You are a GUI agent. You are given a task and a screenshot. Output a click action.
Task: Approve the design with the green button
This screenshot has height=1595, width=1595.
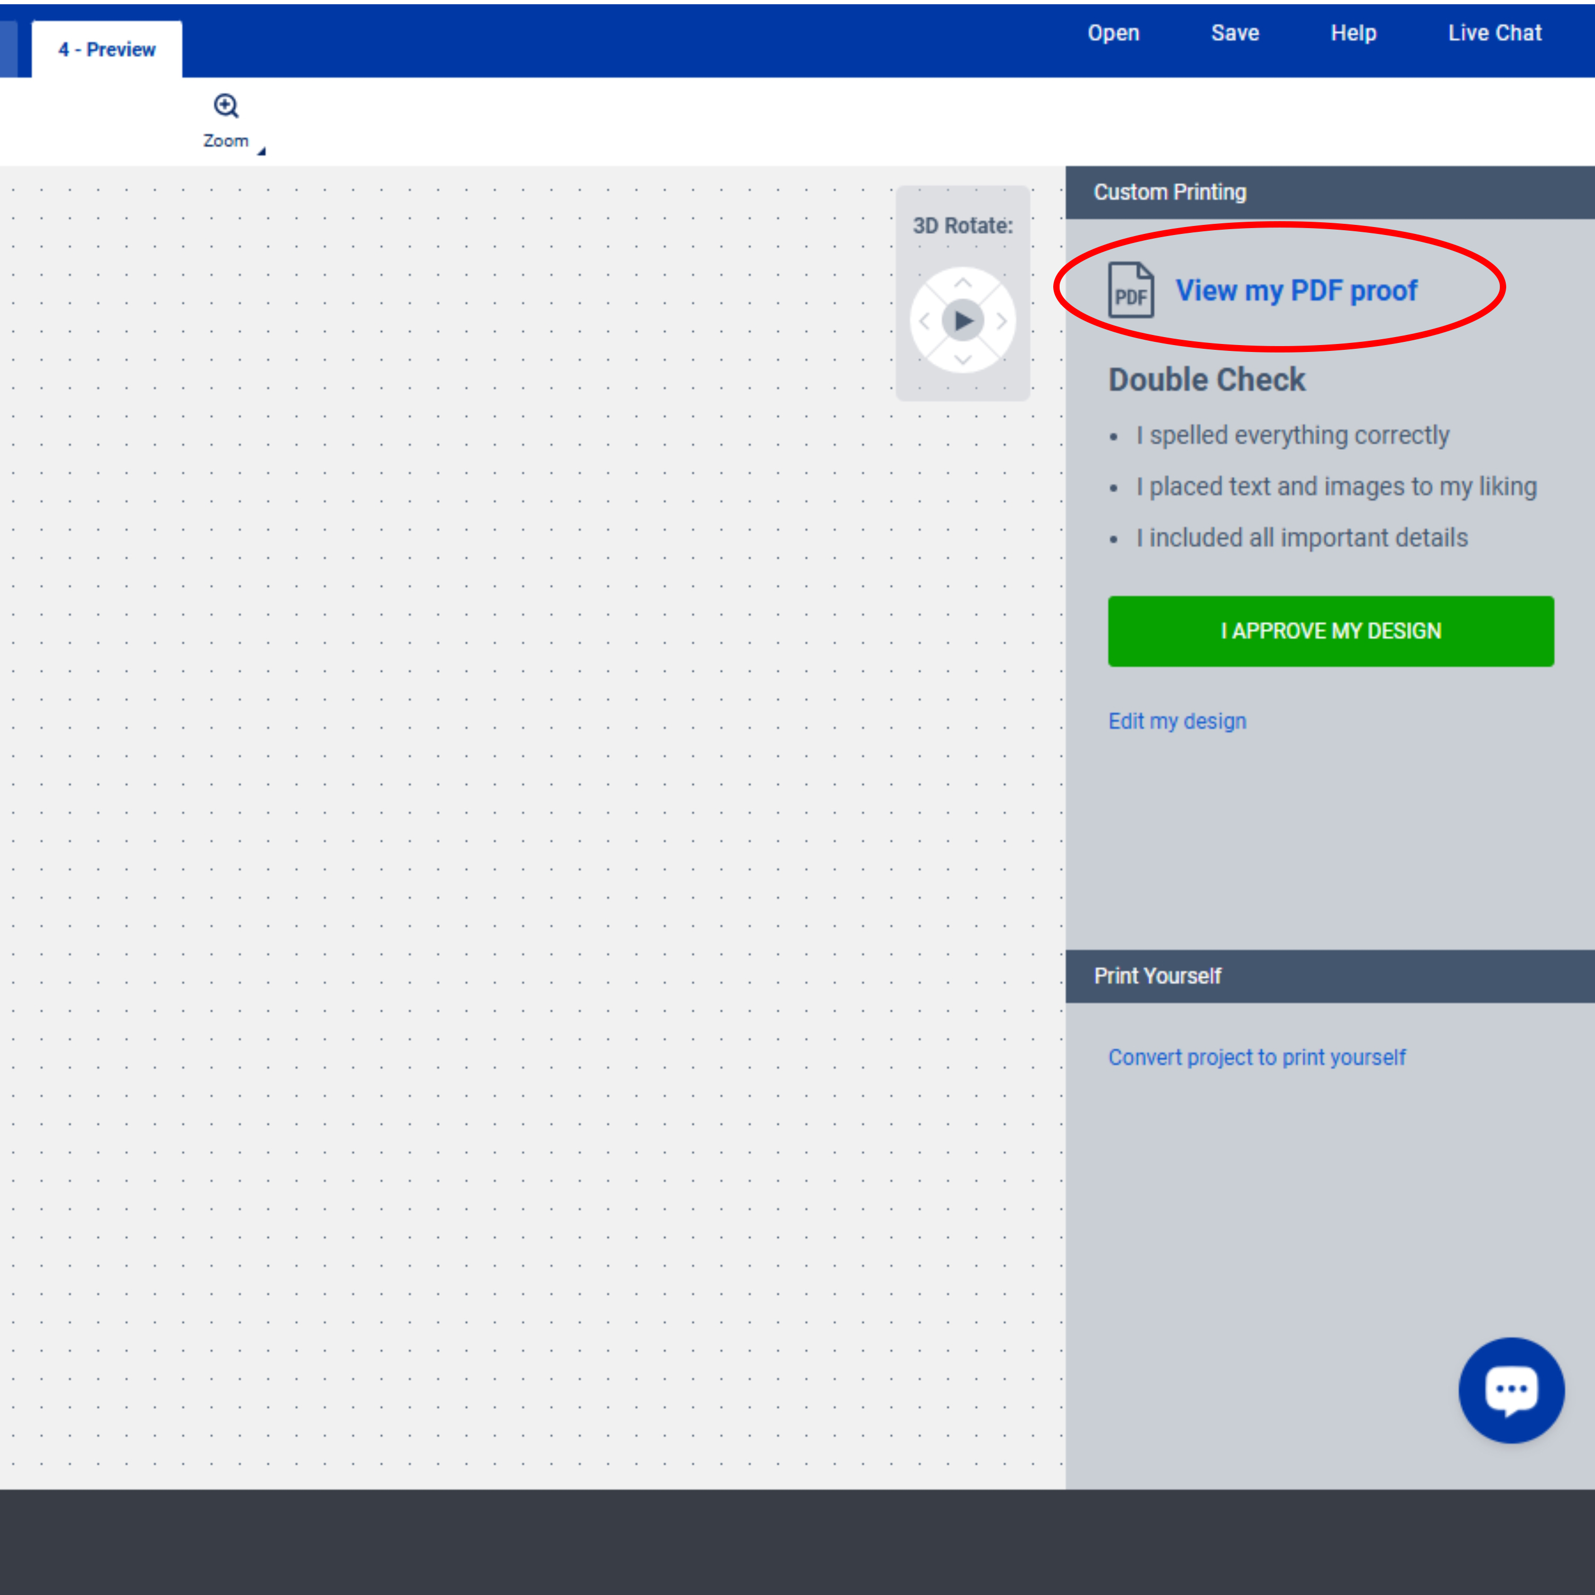point(1330,631)
